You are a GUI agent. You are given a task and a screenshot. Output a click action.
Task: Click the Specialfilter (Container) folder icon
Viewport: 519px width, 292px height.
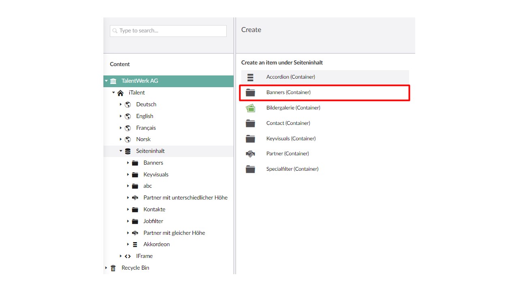point(250,169)
